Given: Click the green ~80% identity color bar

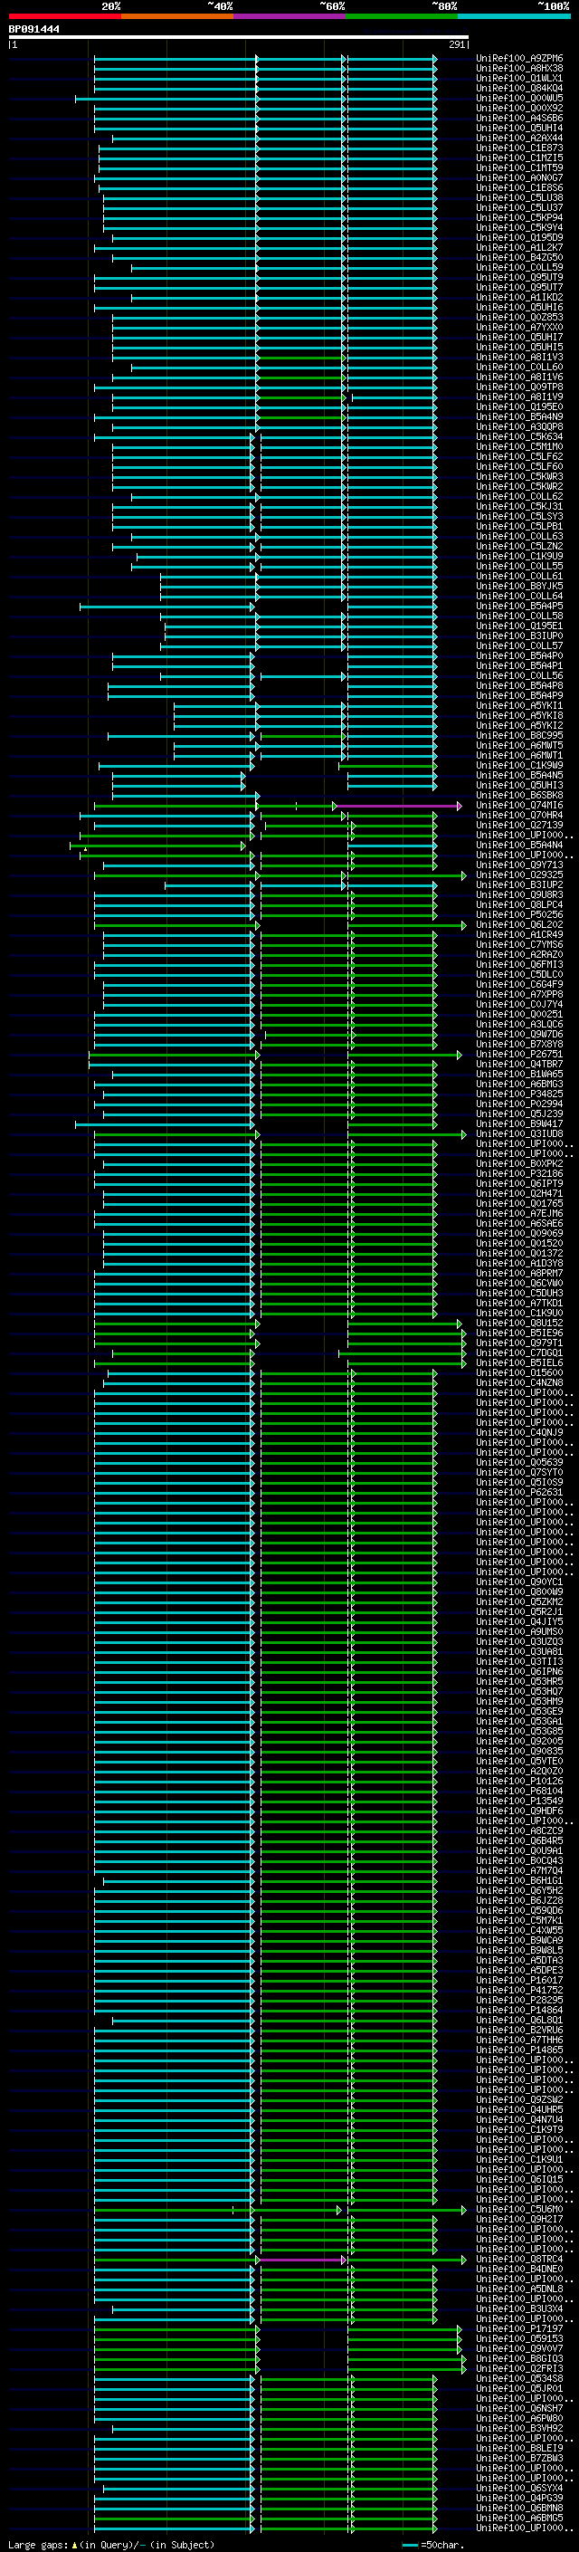Looking at the screenshot, I should pos(402,16).
